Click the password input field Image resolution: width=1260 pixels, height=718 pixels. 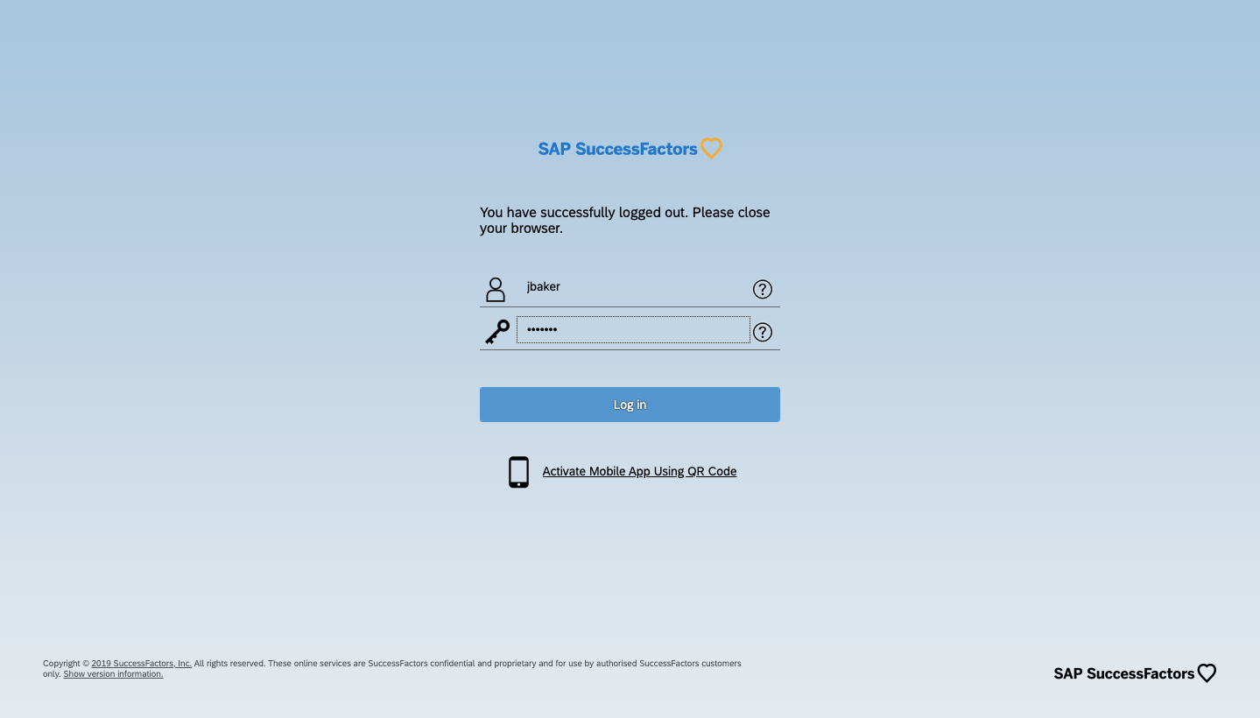click(x=633, y=329)
